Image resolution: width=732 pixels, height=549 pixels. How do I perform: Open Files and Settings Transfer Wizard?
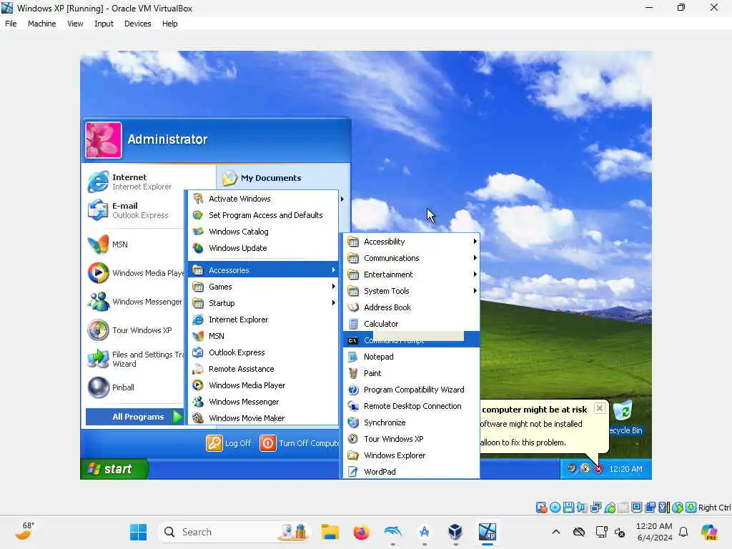(x=135, y=359)
